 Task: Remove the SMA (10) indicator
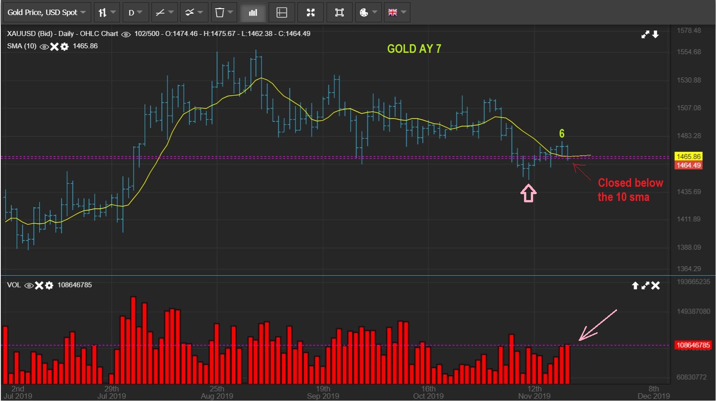[54, 46]
